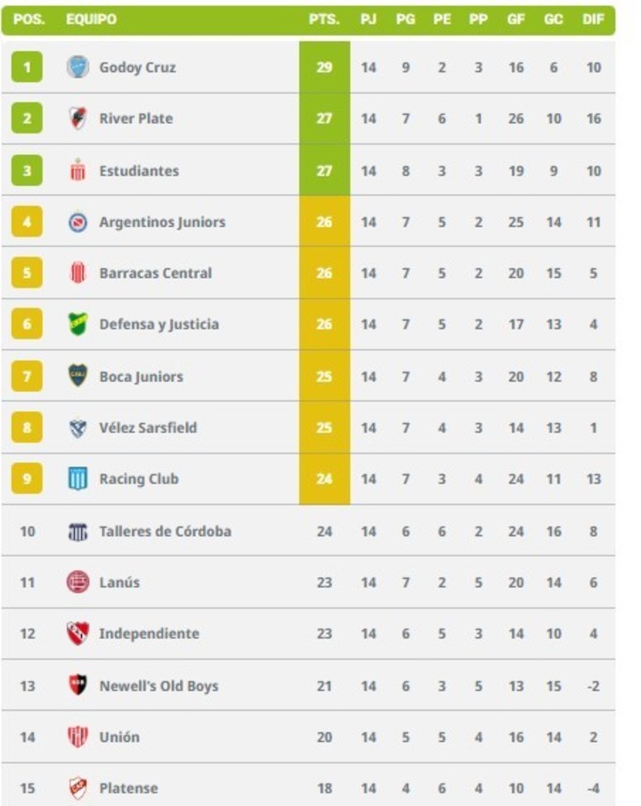Viewport: 641px width, 806px height.
Task: Click the River Plate team crest
Action: [78, 118]
